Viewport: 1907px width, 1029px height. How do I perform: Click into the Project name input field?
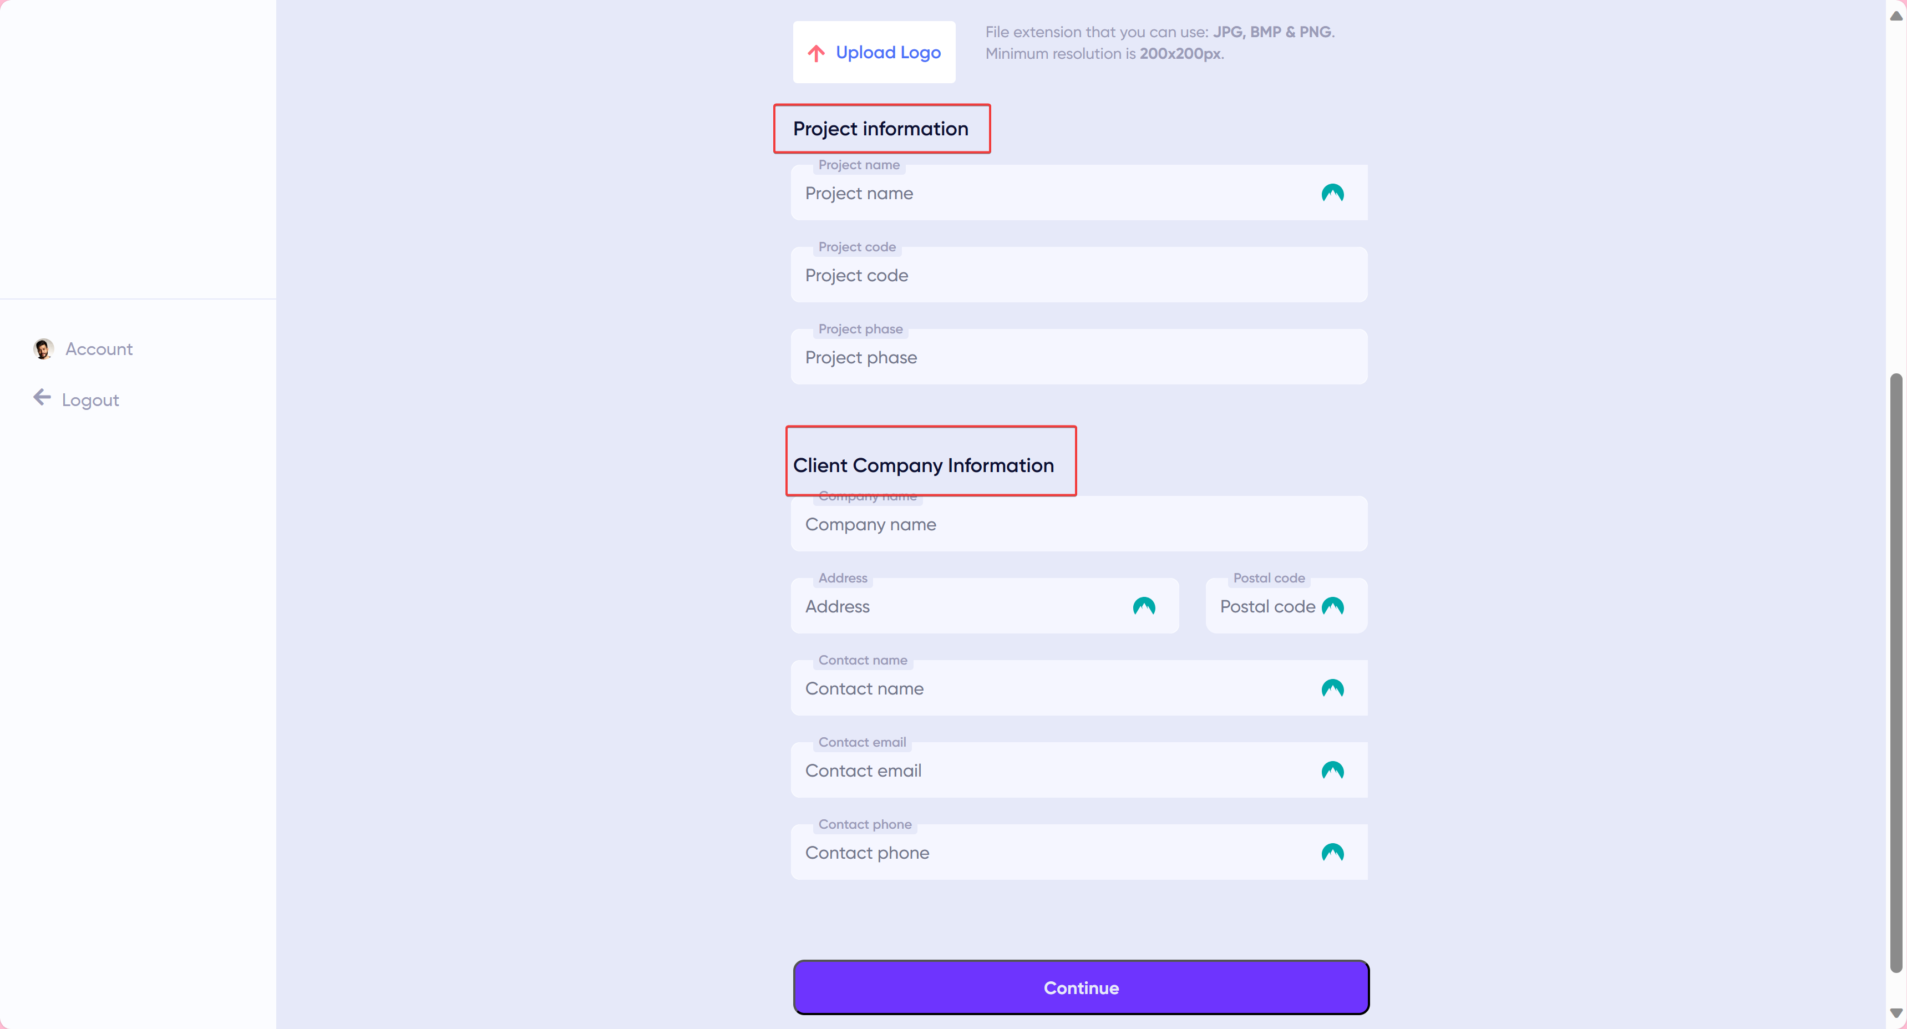tap(1036, 193)
